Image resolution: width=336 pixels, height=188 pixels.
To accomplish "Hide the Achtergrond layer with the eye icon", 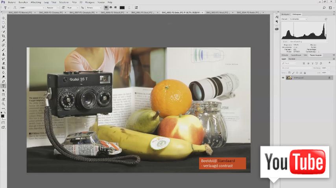I will pos(283,78).
